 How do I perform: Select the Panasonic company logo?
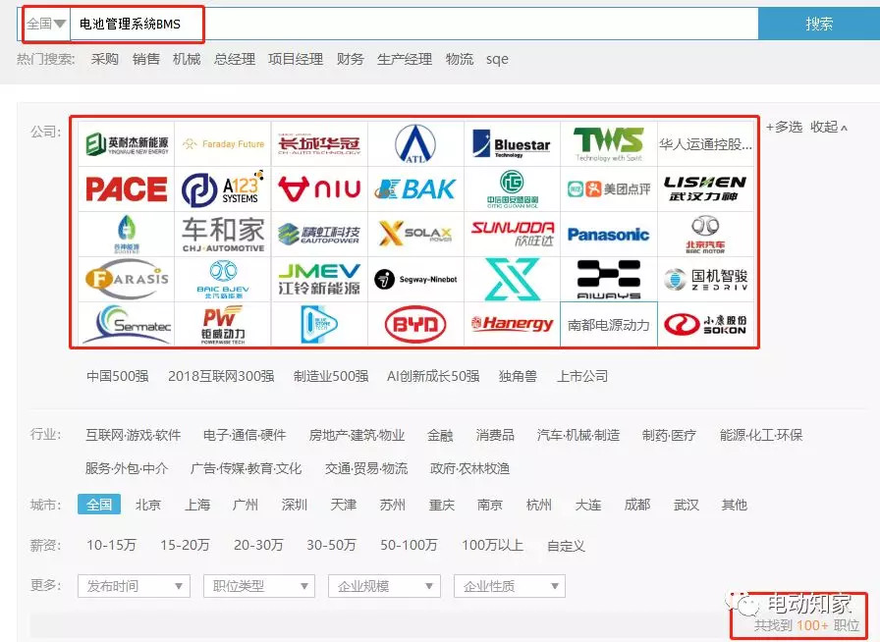click(608, 235)
